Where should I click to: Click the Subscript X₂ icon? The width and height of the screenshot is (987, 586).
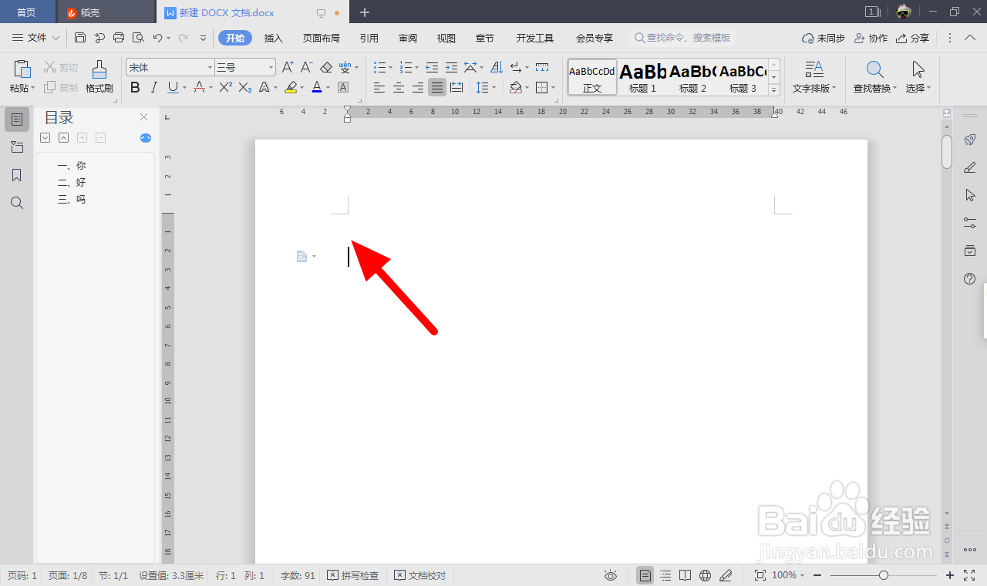[x=245, y=88]
